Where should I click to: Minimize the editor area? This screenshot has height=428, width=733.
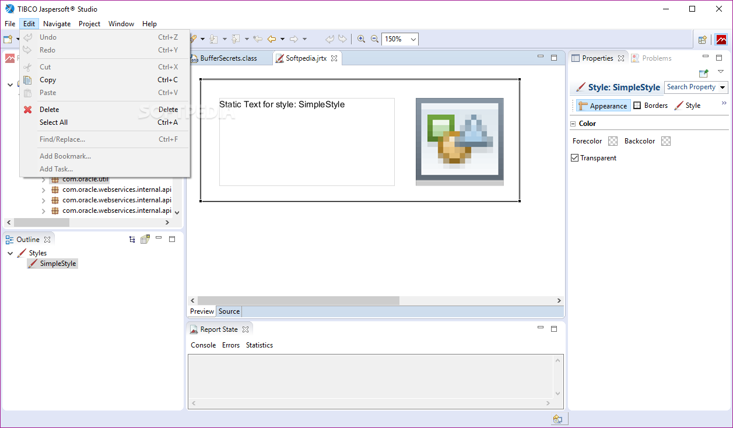pyautogui.click(x=541, y=57)
